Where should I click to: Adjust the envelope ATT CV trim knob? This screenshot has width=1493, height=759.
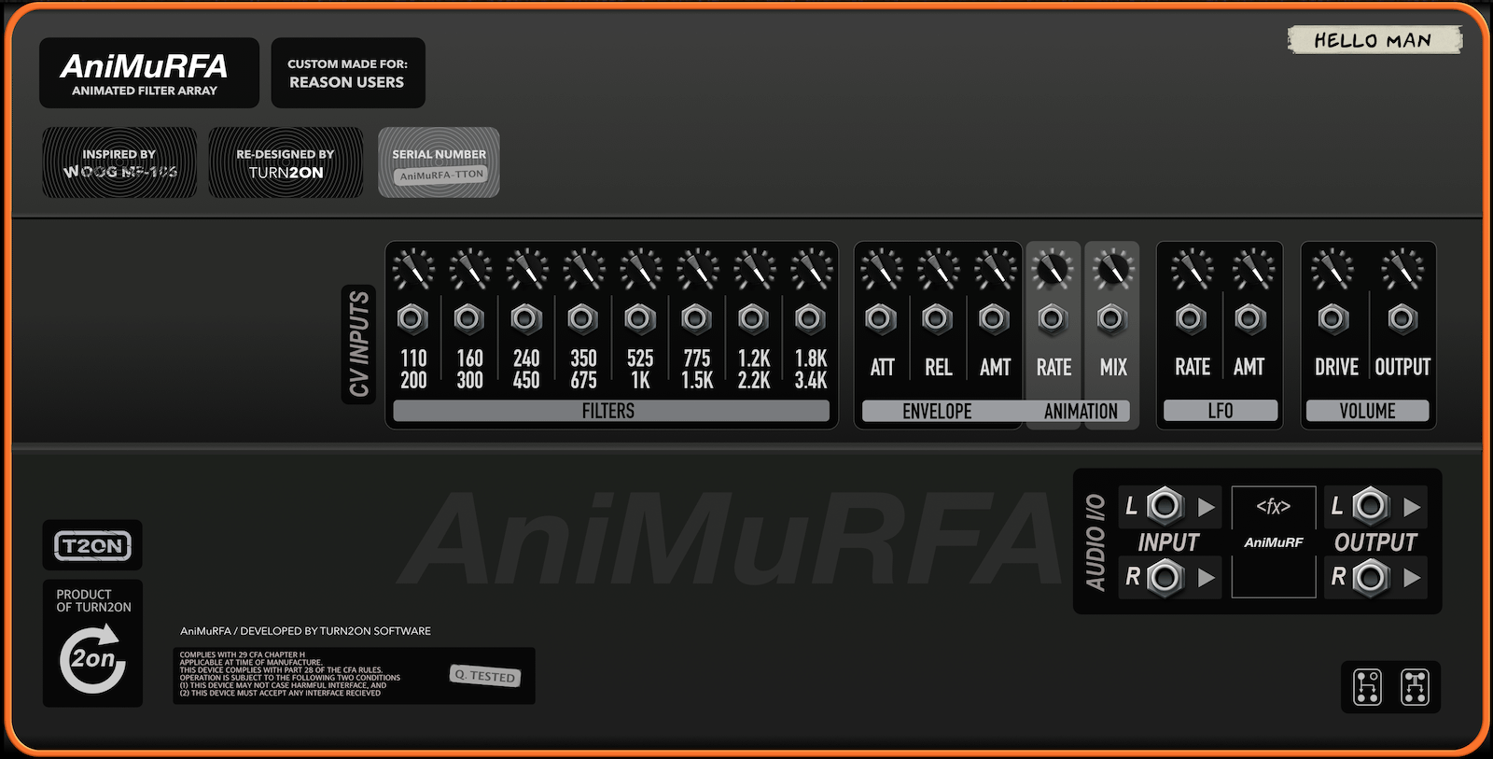click(x=882, y=270)
